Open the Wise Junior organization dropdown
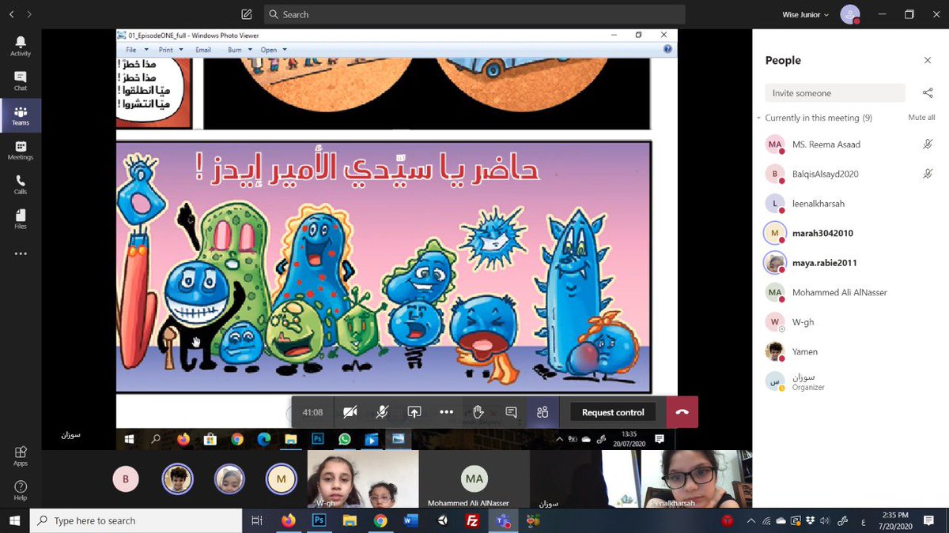The height and width of the screenshot is (533, 949). 805,14
